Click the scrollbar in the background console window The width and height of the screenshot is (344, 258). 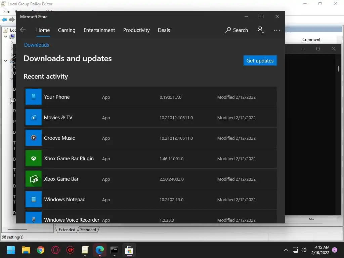click(338, 69)
